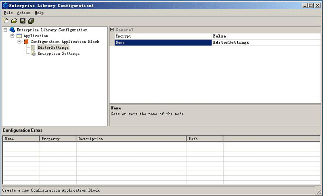The height and width of the screenshot is (196, 323).
Task: Open the Help menu
Action: (39, 13)
